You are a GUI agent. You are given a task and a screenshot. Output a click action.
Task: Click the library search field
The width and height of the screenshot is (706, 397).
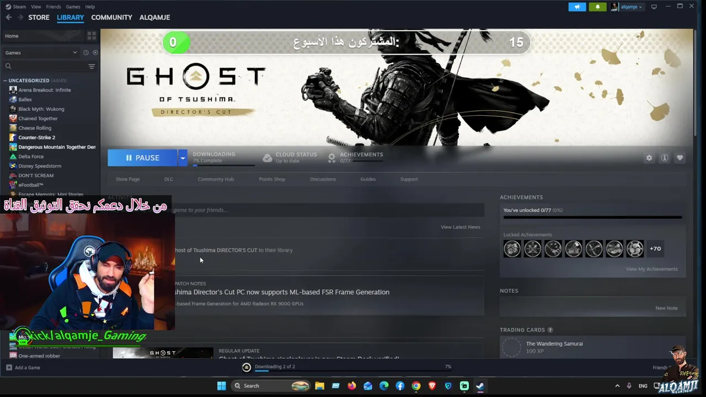45,66
